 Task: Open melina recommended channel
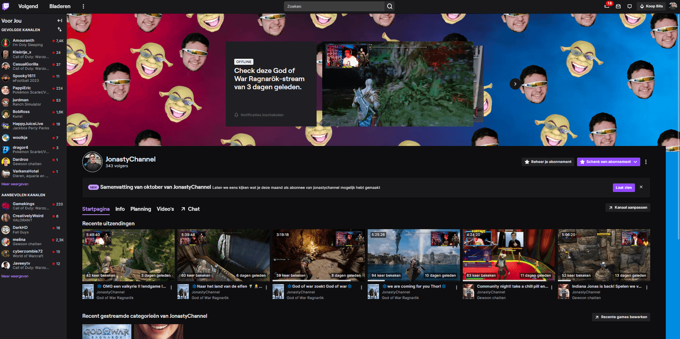point(33,242)
